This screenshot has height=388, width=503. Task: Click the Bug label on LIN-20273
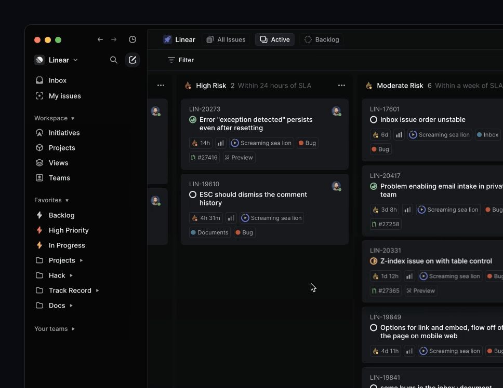[307, 143]
